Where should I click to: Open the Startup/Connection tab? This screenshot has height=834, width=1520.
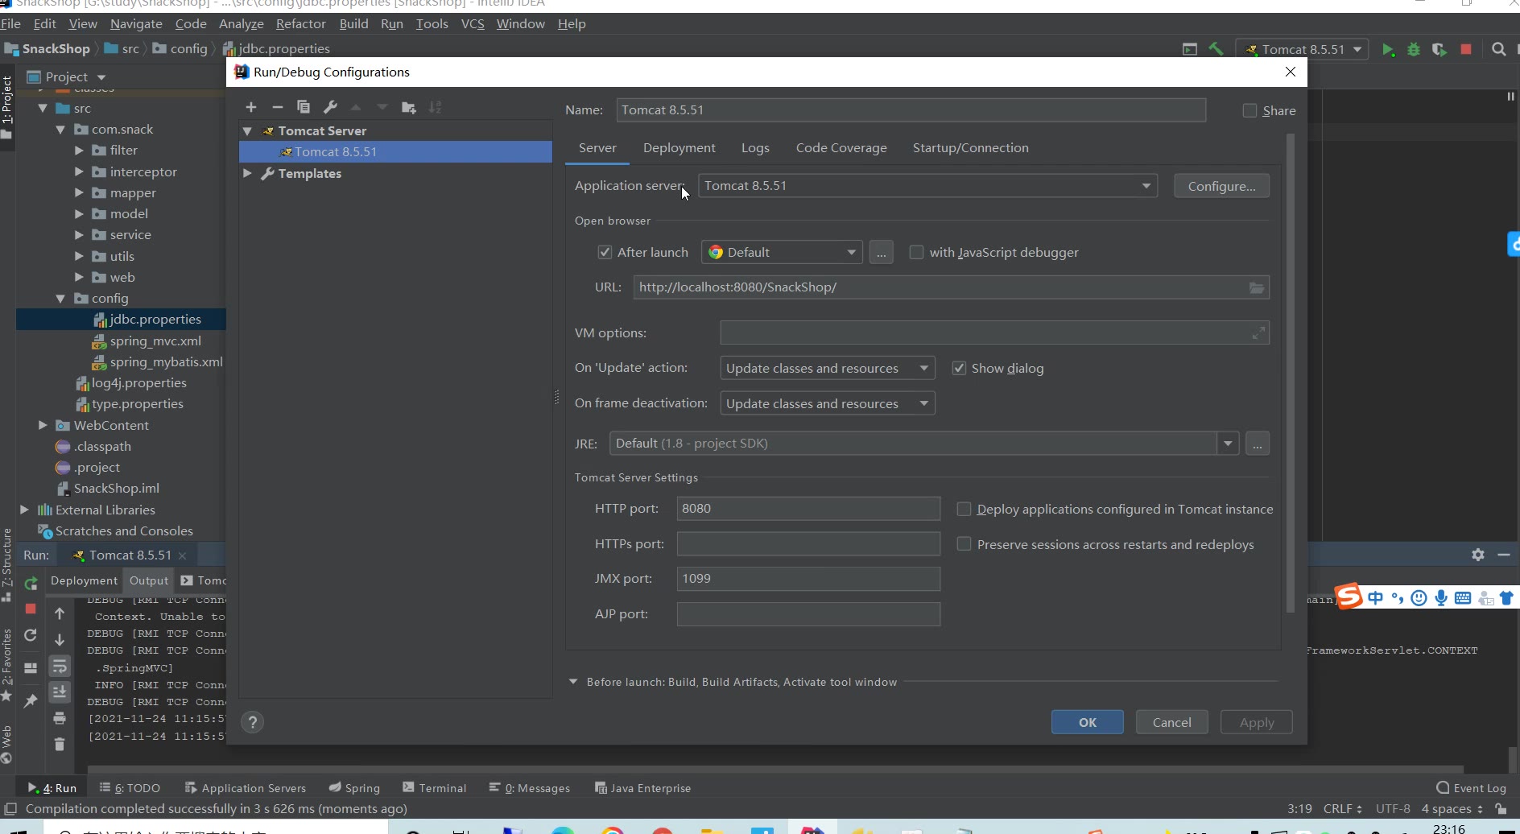[x=970, y=148]
